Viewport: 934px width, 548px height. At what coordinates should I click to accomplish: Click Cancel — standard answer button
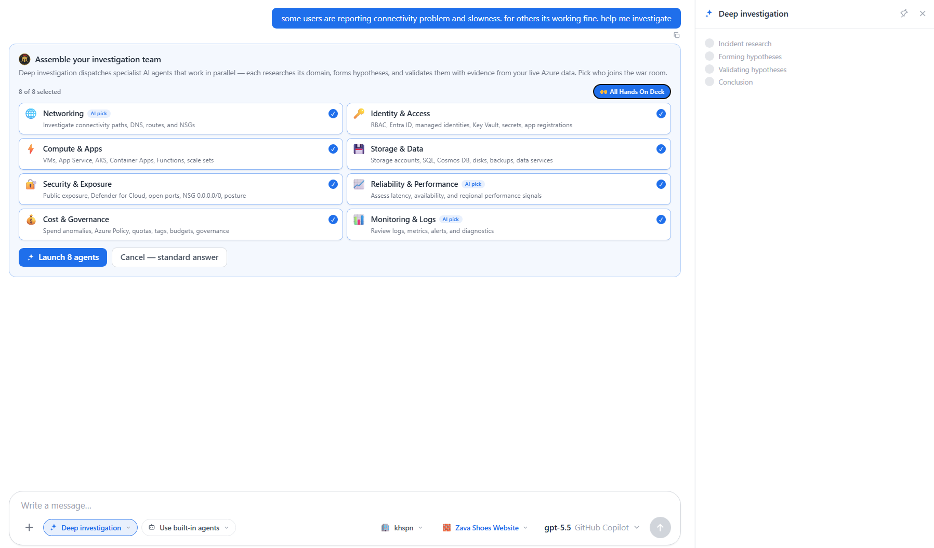[x=169, y=257]
